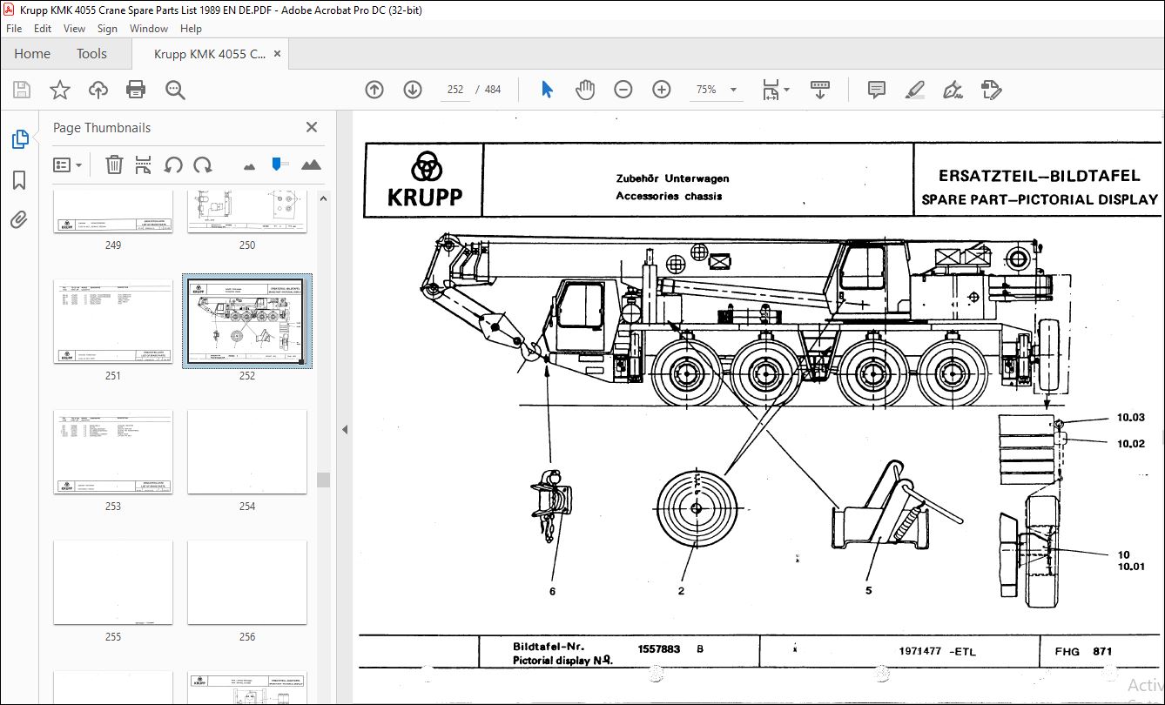Viewport: 1165px width, 705px height.
Task: Go to next page arrow
Action: click(x=413, y=90)
